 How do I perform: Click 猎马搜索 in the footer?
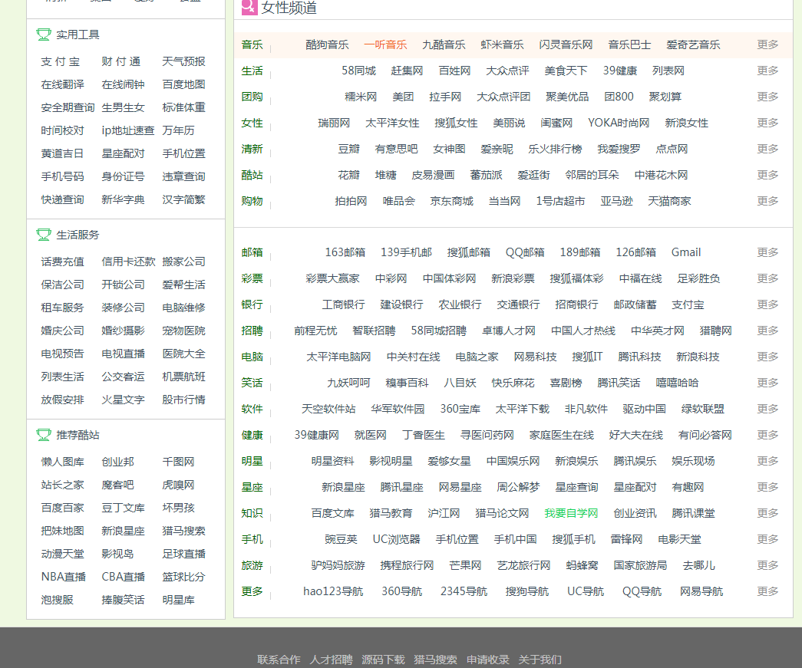tap(435, 660)
